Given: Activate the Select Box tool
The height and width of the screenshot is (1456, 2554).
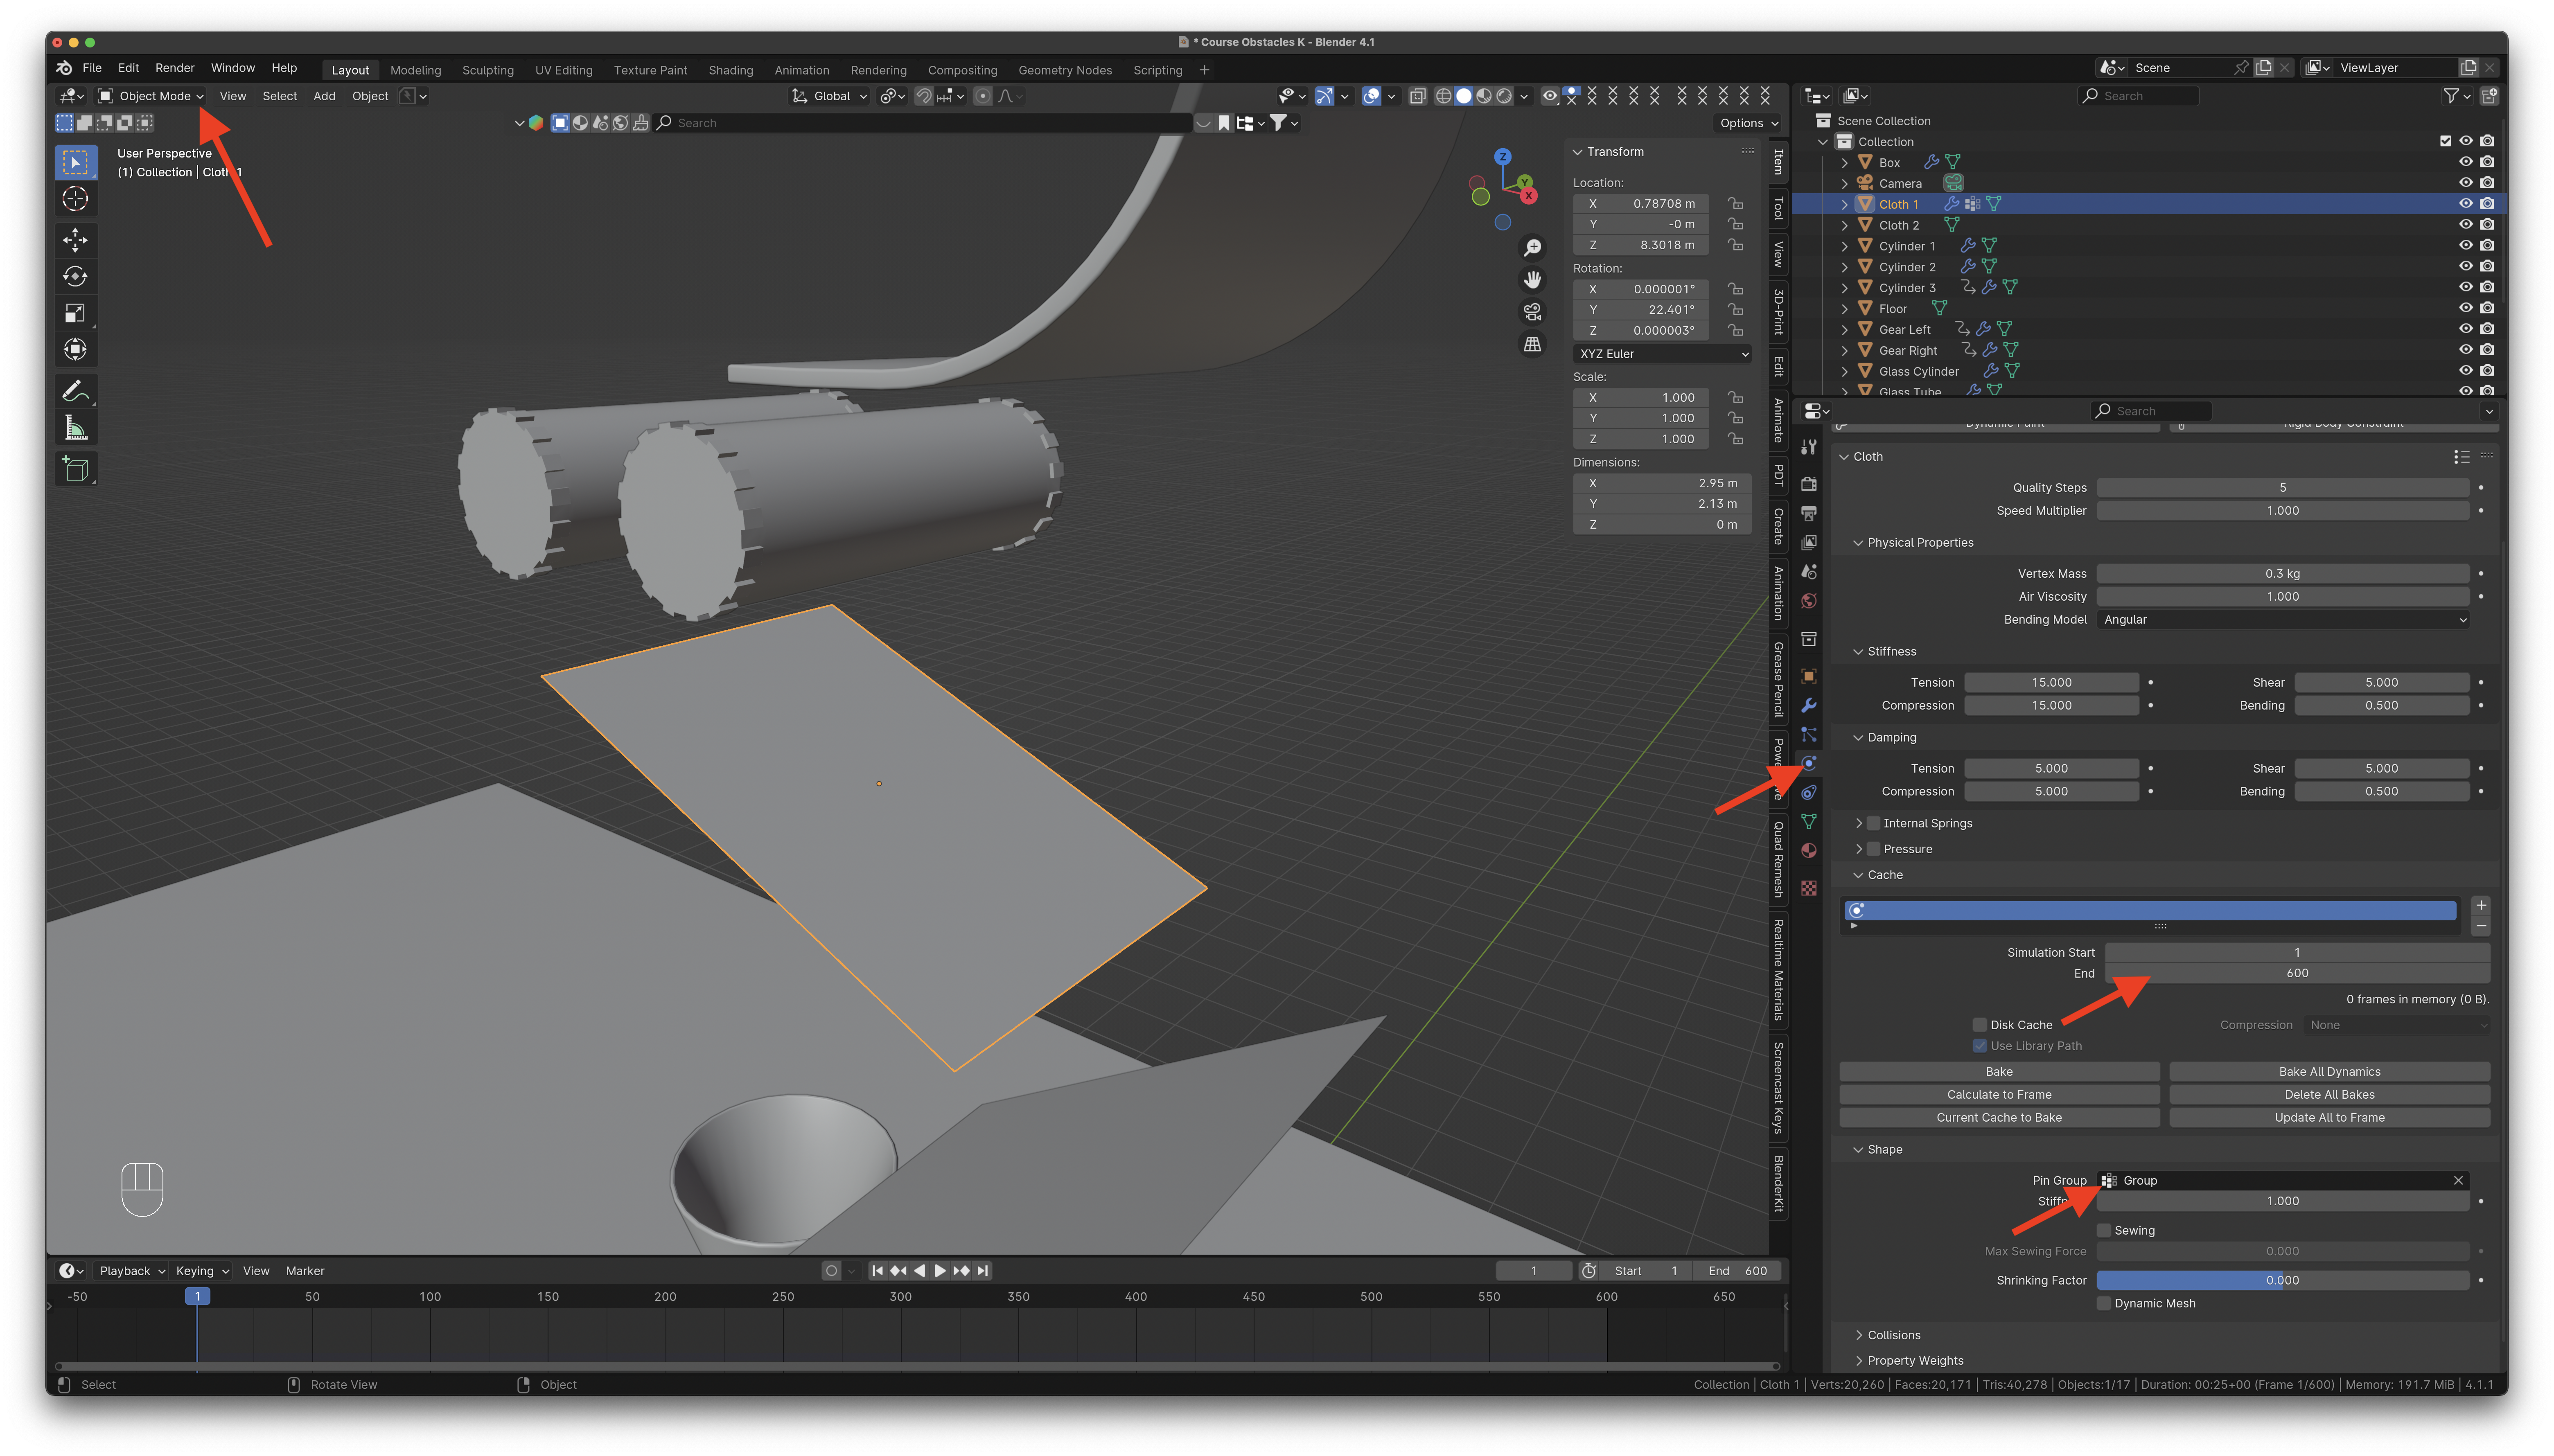Looking at the screenshot, I should pyautogui.click(x=75, y=162).
